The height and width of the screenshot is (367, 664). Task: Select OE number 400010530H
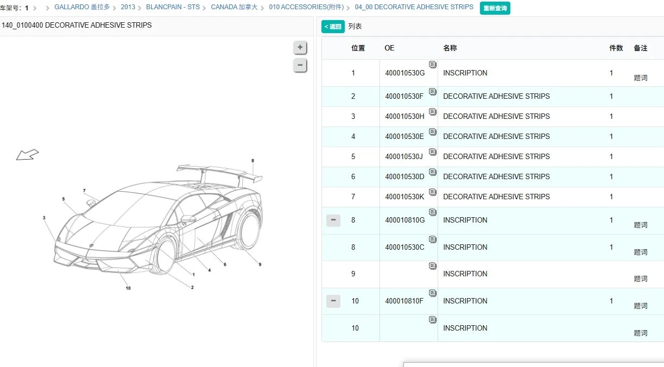point(405,117)
